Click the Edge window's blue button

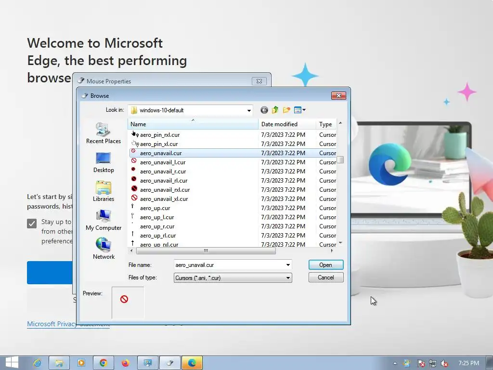[x=50, y=273]
